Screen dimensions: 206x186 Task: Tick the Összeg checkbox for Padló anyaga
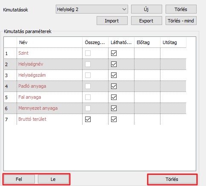click(x=88, y=86)
